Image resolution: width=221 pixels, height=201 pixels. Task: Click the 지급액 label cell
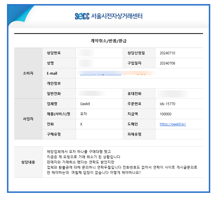click(139, 114)
